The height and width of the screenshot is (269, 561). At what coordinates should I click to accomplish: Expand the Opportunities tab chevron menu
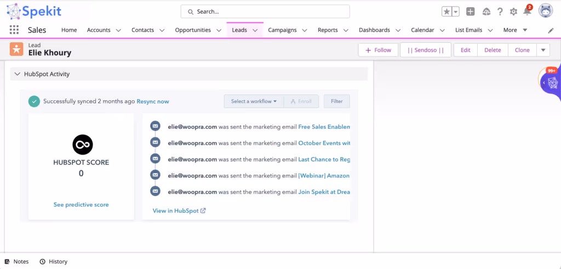219,30
